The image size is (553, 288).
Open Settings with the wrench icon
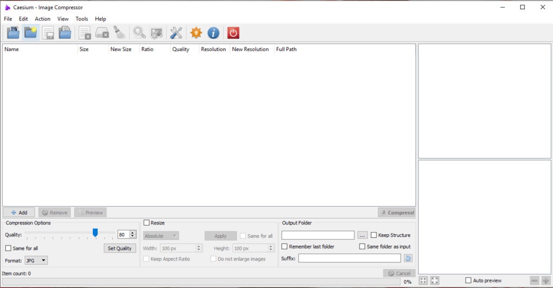176,33
